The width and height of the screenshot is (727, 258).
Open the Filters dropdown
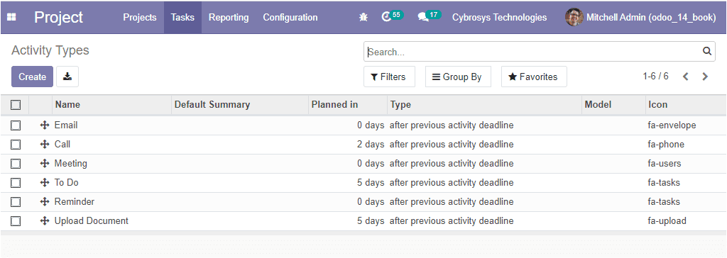pos(389,77)
